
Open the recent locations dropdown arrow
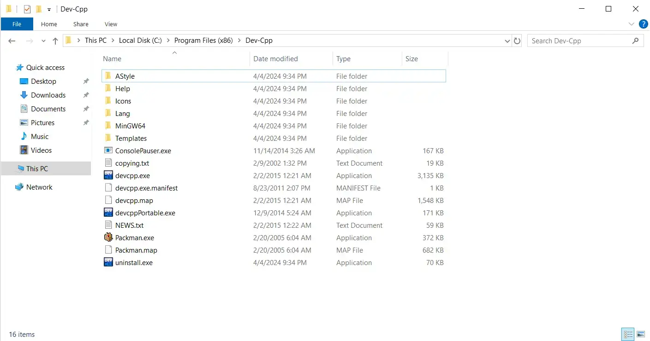click(x=44, y=41)
